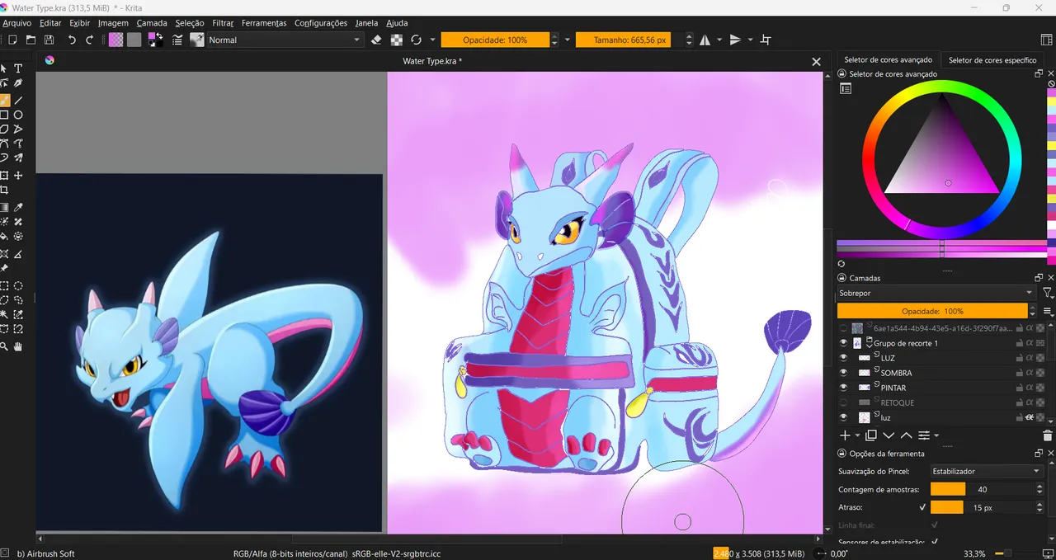Hide the SOMBRA layer
Screen dimensions: 1056x560
click(843, 373)
